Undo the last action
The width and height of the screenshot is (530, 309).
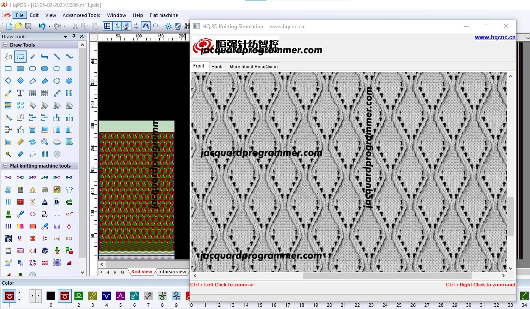(x=42, y=26)
